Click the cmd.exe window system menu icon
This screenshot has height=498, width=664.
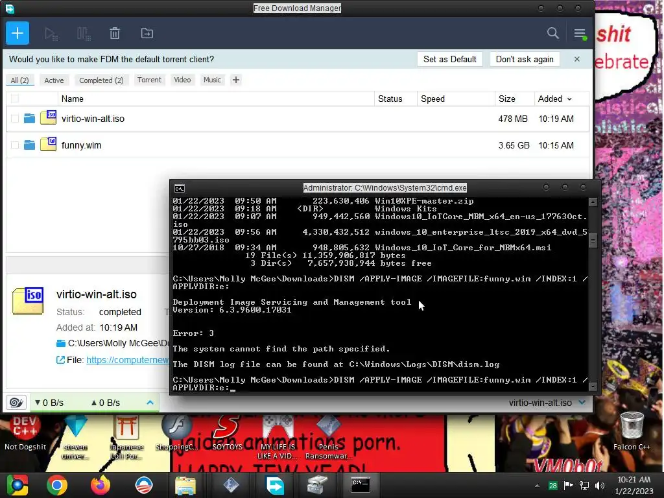click(180, 188)
